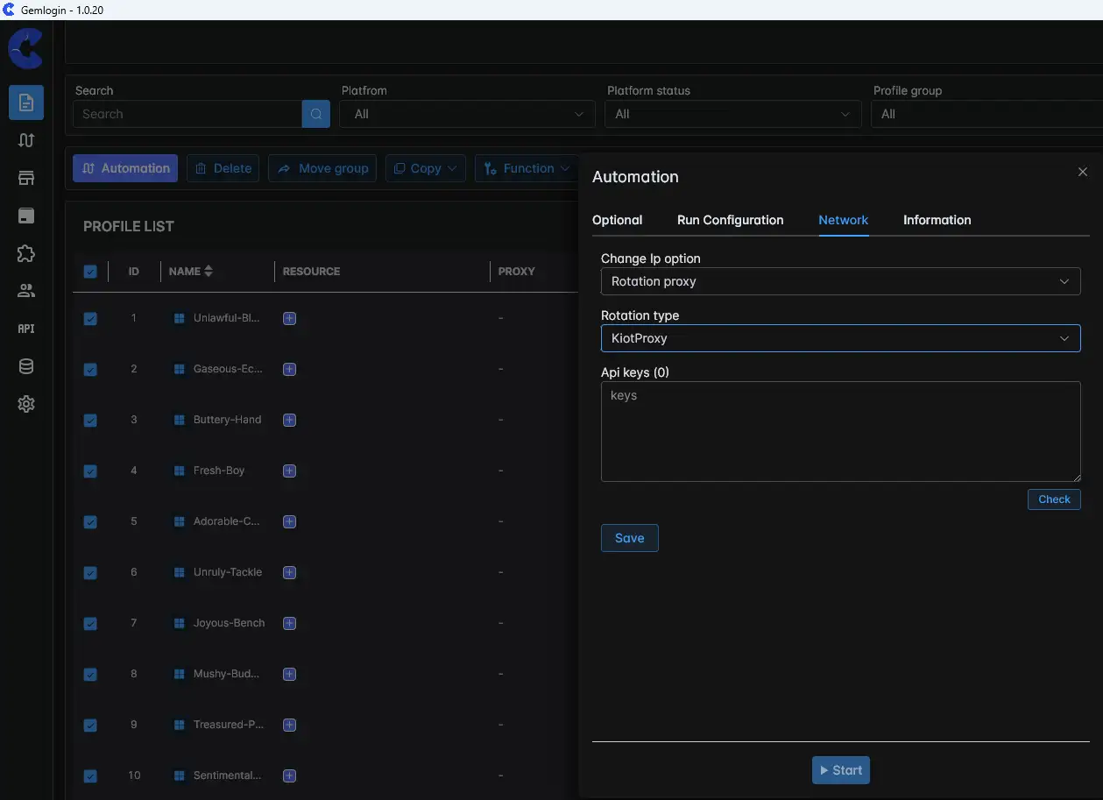Open the Automation flow icon in sidebar
Viewport: 1103px width, 800px height.
pos(26,140)
